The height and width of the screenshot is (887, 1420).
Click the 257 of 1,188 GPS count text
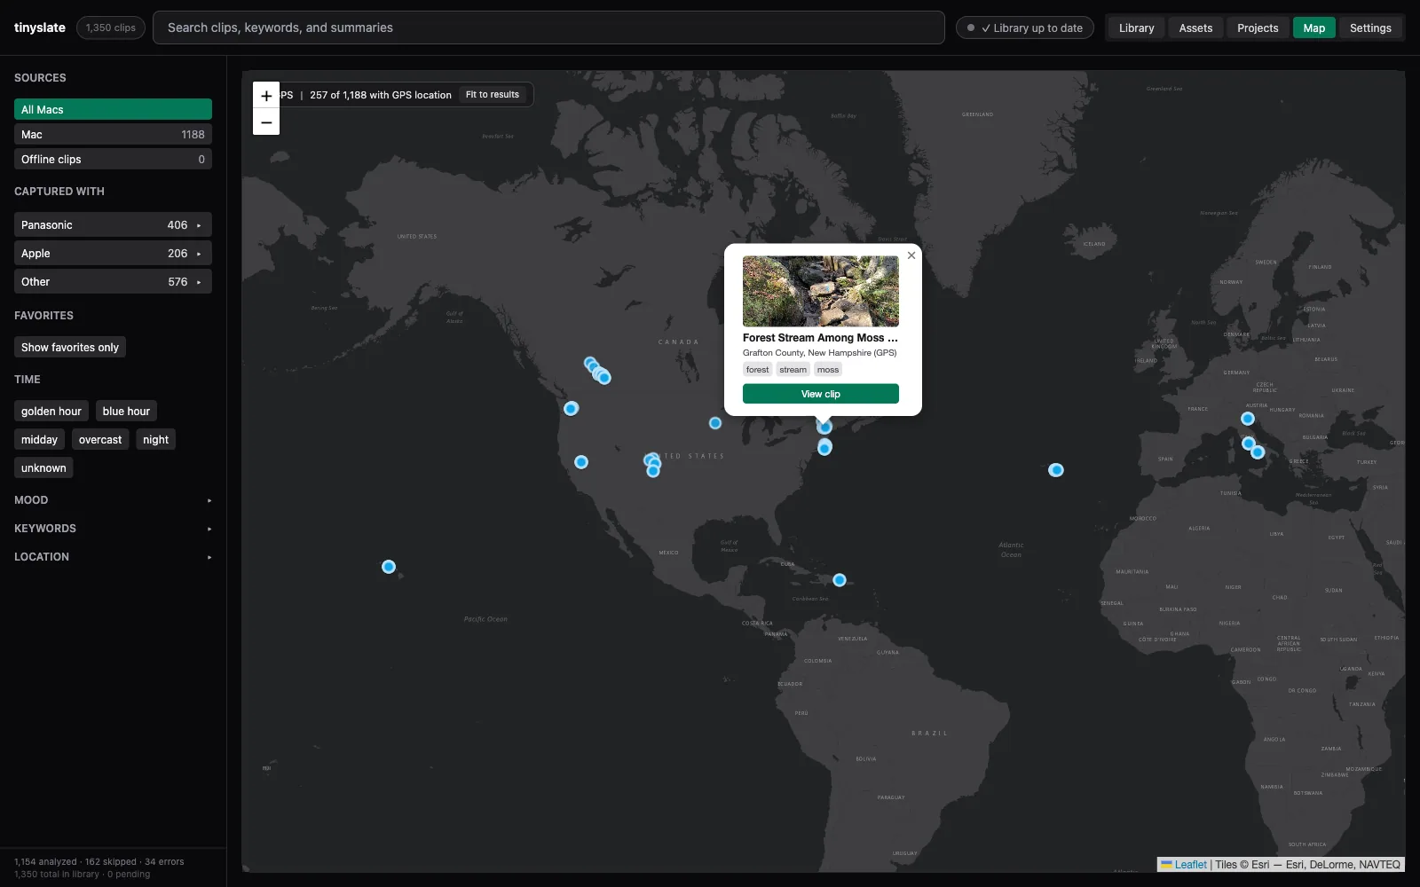tap(381, 95)
